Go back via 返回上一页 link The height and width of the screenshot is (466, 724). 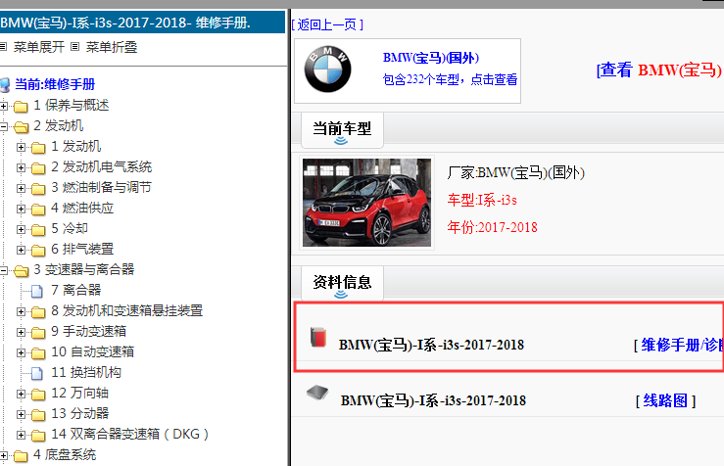[x=327, y=24]
